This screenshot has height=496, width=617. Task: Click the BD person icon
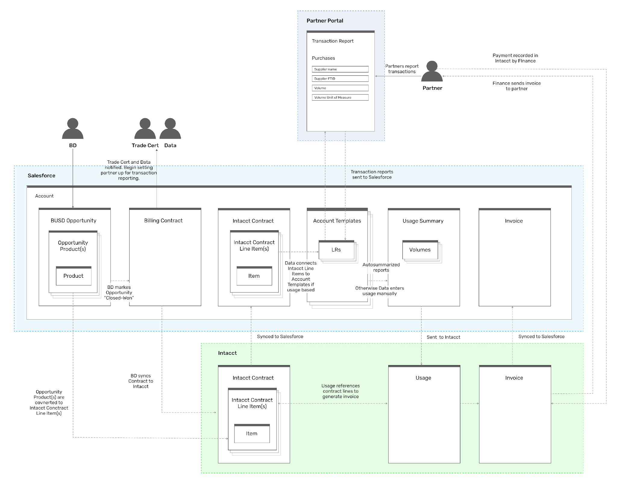[73, 128]
